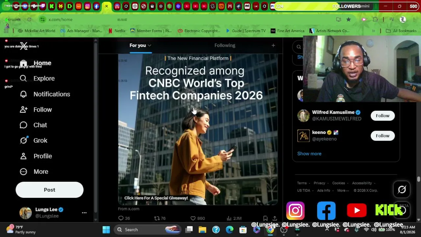Open Microsoft Store from the taskbar
The height and width of the screenshot is (237, 421).
pyautogui.click(x=243, y=230)
